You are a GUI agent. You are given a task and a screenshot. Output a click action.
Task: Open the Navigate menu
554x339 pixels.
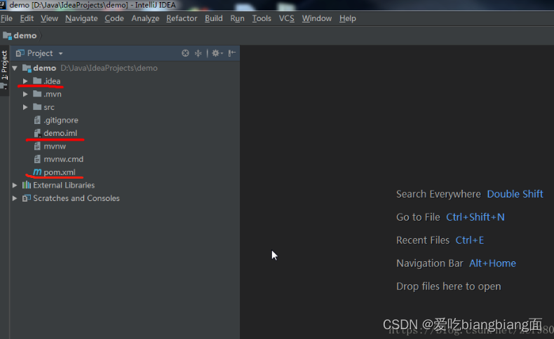(81, 18)
